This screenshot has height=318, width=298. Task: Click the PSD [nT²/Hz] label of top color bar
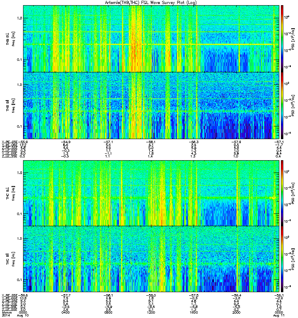click(293, 39)
